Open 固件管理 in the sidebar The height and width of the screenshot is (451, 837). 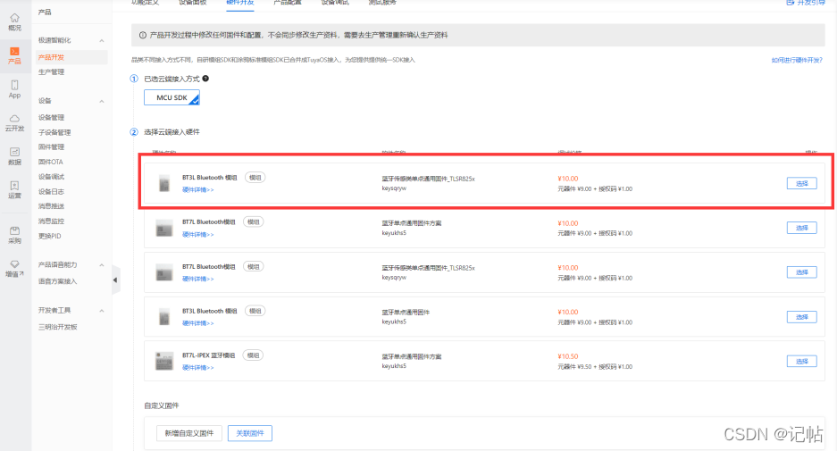tap(51, 146)
